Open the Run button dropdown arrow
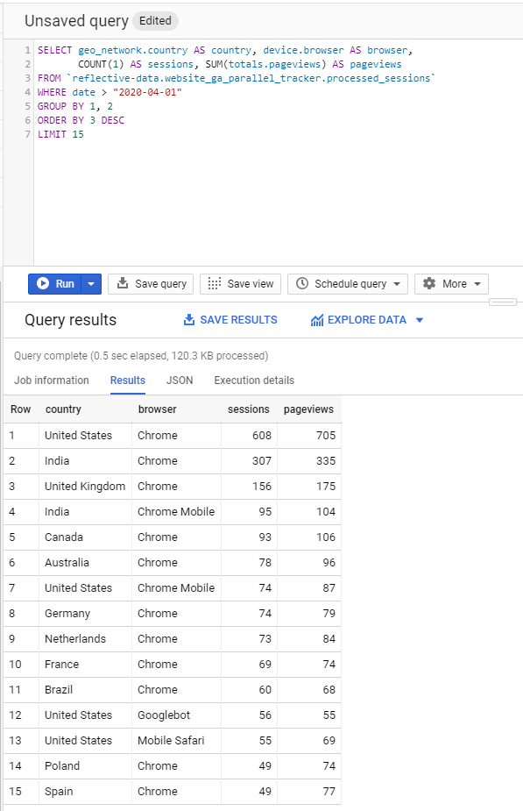The height and width of the screenshot is (811, 523). (x=91, y=284)
